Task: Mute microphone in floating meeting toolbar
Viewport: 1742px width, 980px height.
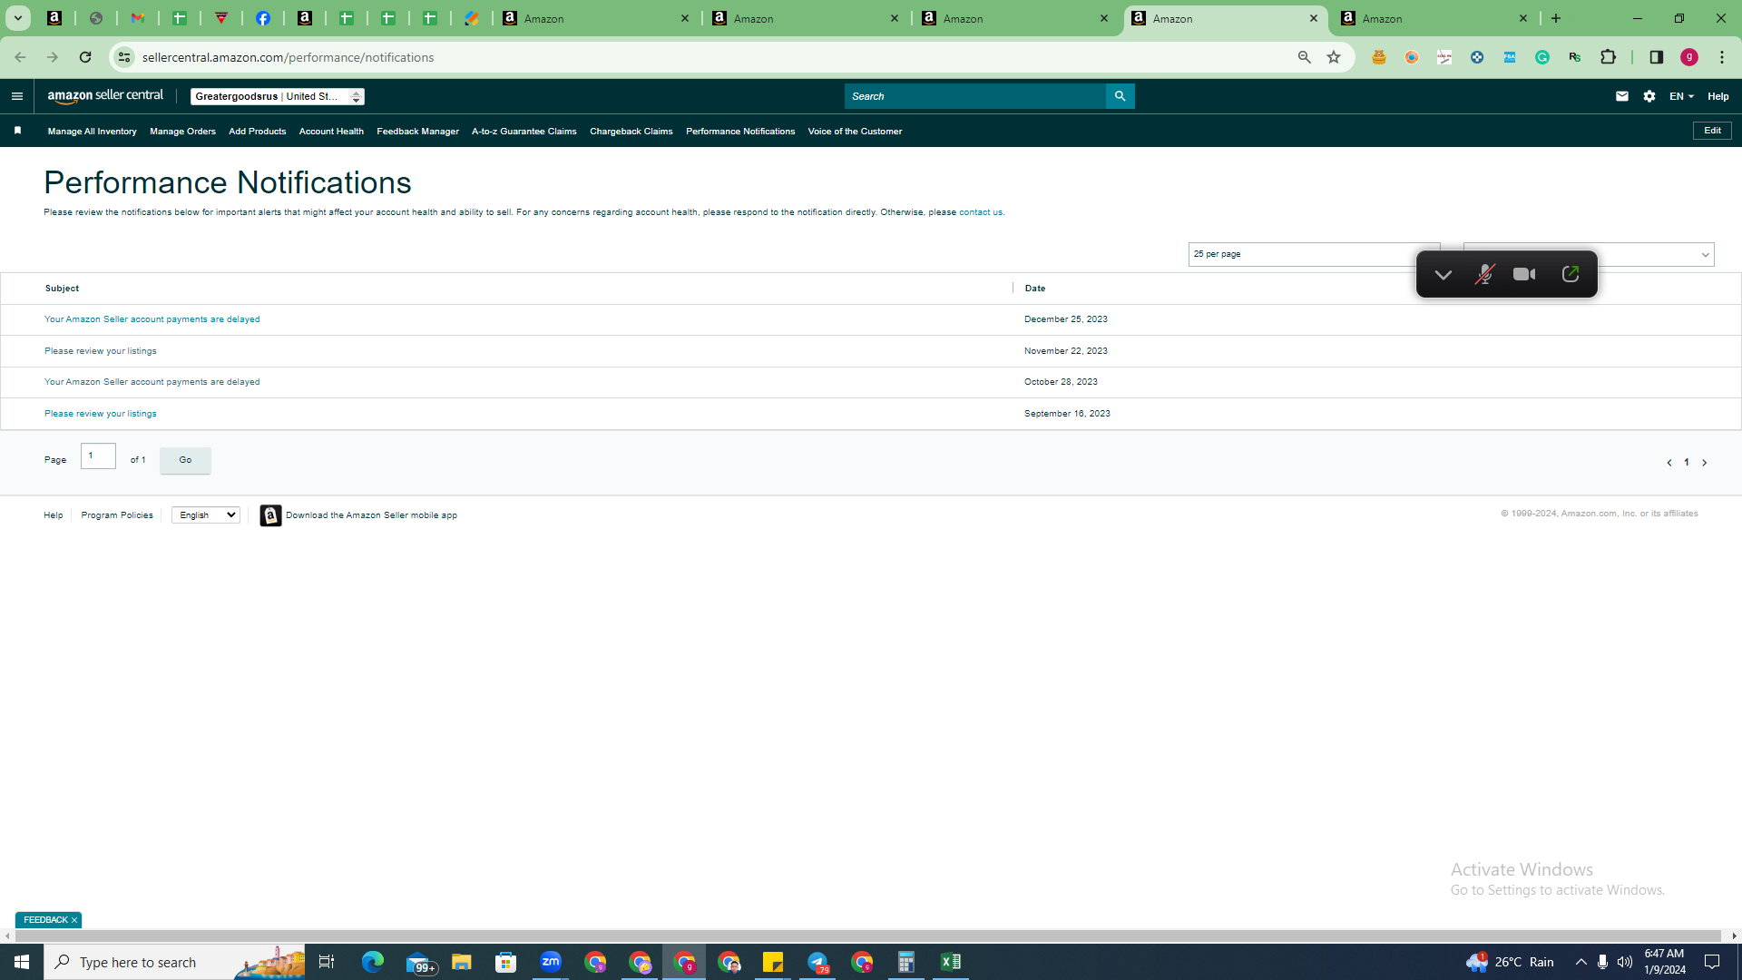Action: [x=1484, y=274]
